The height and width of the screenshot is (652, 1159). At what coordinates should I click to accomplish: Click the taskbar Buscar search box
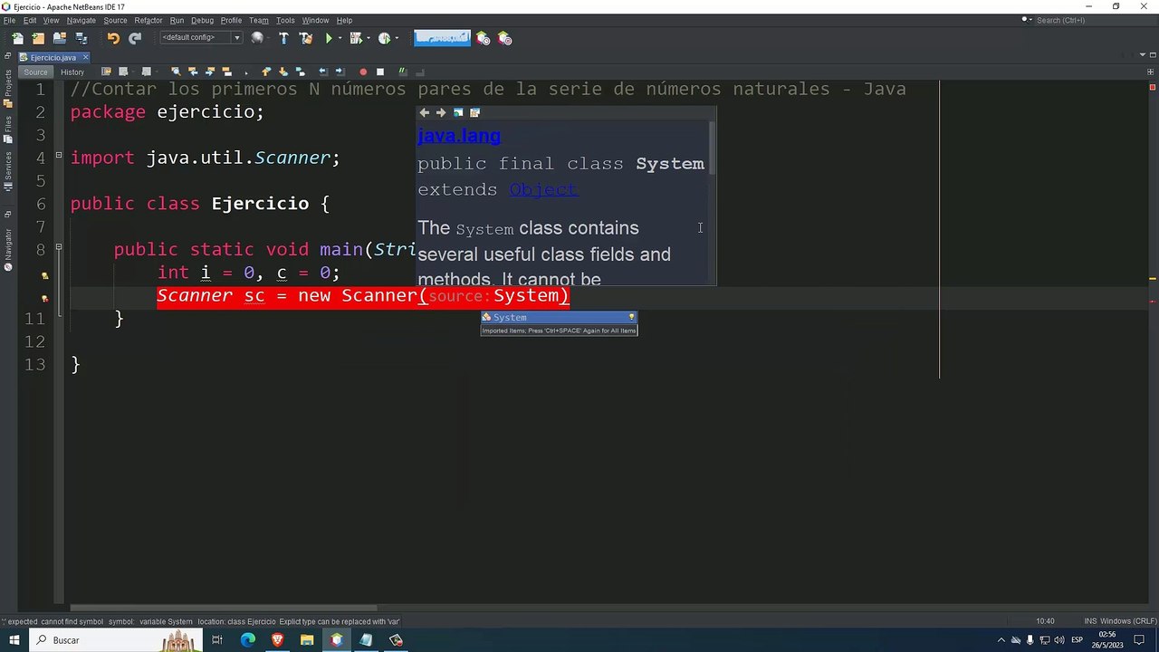click(x=115, y=640)
